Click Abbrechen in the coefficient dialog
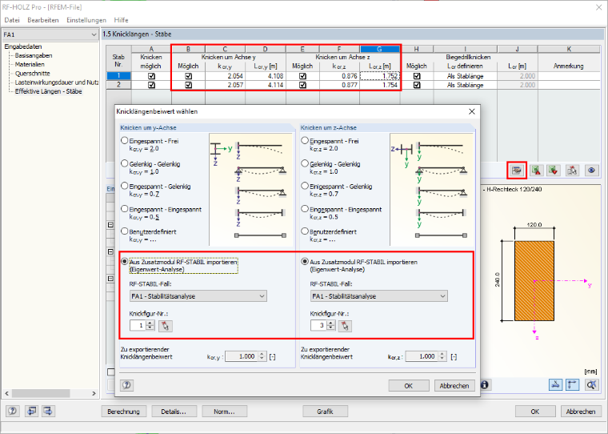Screen dimensions: 608x434 [x=454, y=385]
